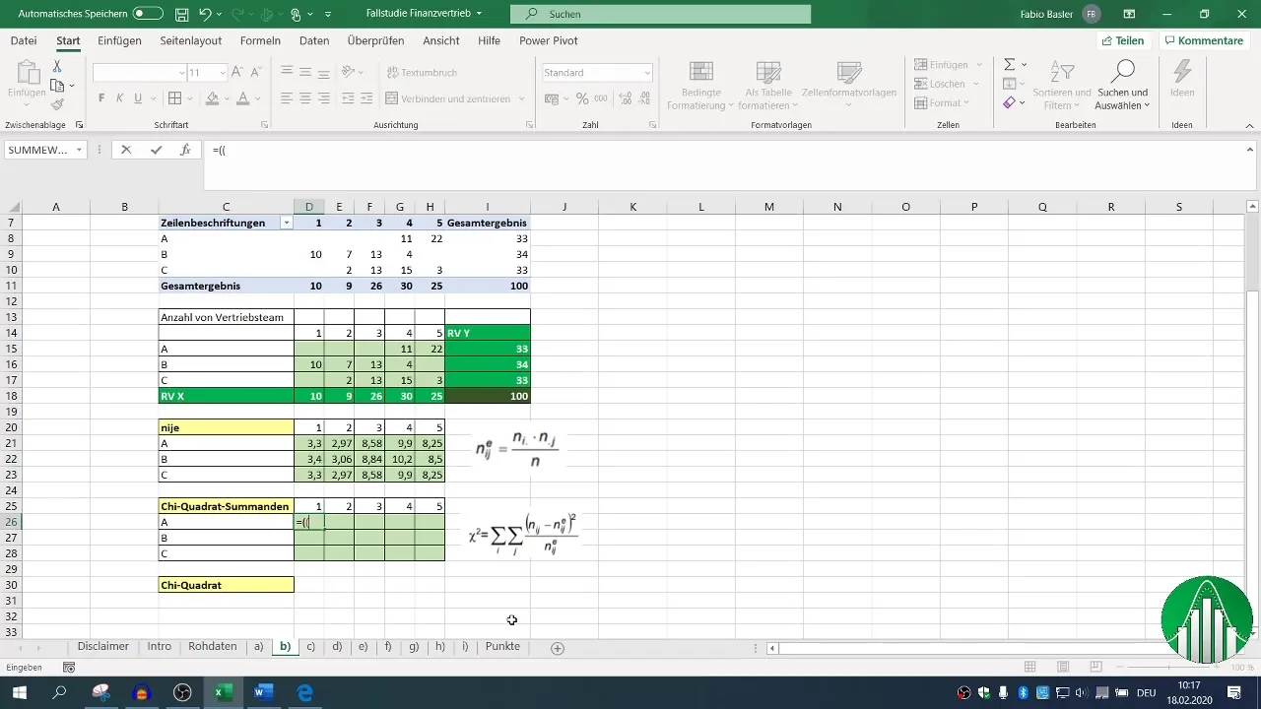Image resolution: width=1261 pixels, height=709 pixels.
Task: Activate the format painter brush
Action: pyautogui.click(x=57, y=104)
